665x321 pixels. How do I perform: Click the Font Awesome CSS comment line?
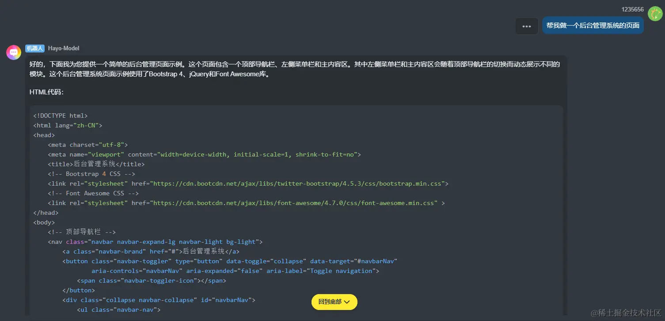tap(93, 193)
